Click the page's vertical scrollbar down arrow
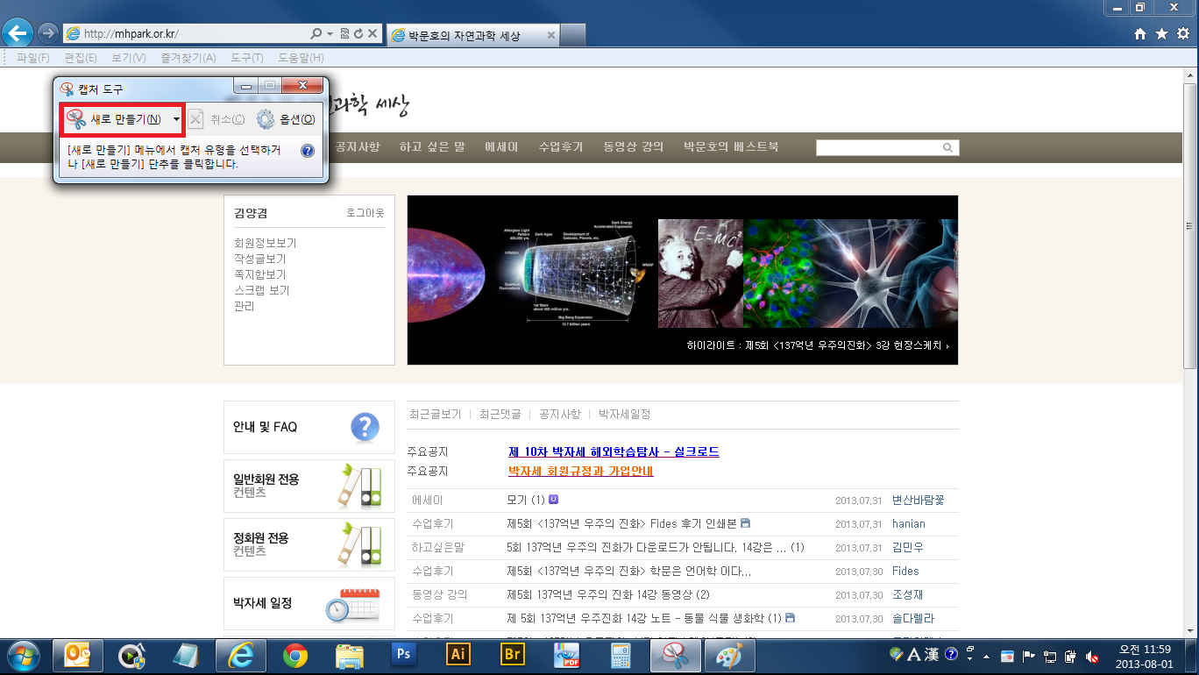Screen dimensions: 1199x675 pos(1190,629)
